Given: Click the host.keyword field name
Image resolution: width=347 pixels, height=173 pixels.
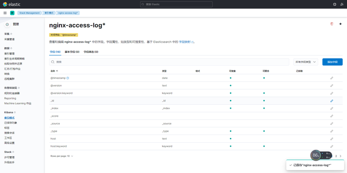Looking at the screenshot, I should (59, 146).
